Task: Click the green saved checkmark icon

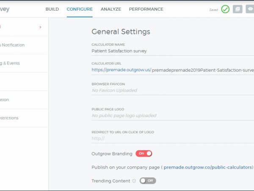Action: (225, 9)
